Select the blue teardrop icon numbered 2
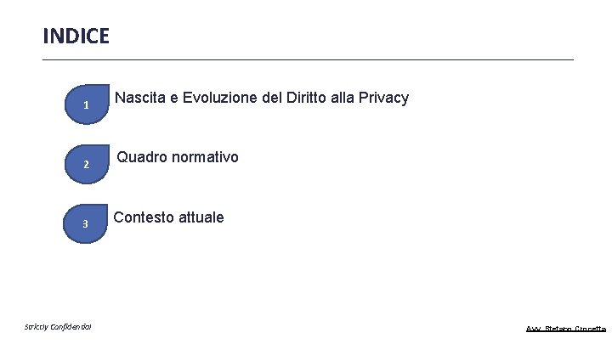The image size is (612, 344). [x=87, y=164]
